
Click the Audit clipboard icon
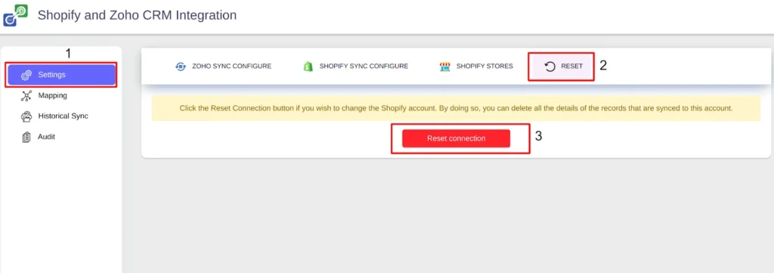coord(26,137)
